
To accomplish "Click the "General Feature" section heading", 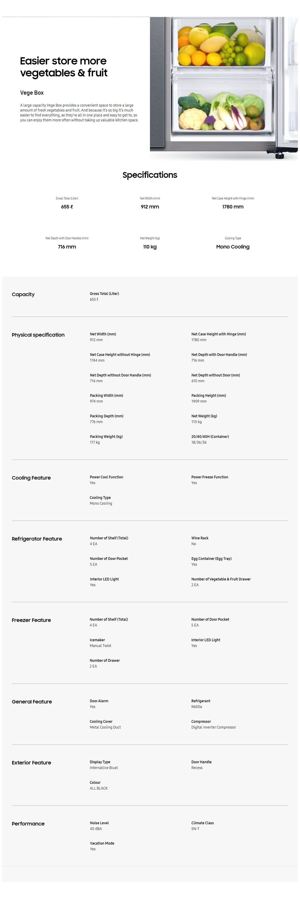I will [32, 702].
